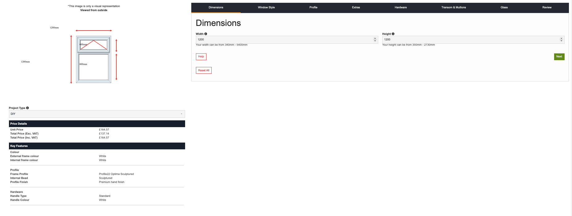Switch to the Glass tab

tap(504, 7)
